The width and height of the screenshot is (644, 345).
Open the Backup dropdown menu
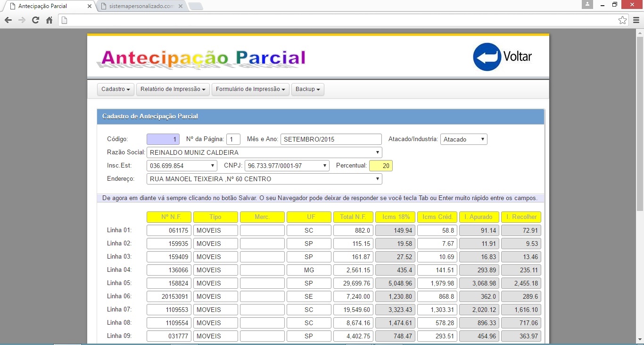point(307,89)
